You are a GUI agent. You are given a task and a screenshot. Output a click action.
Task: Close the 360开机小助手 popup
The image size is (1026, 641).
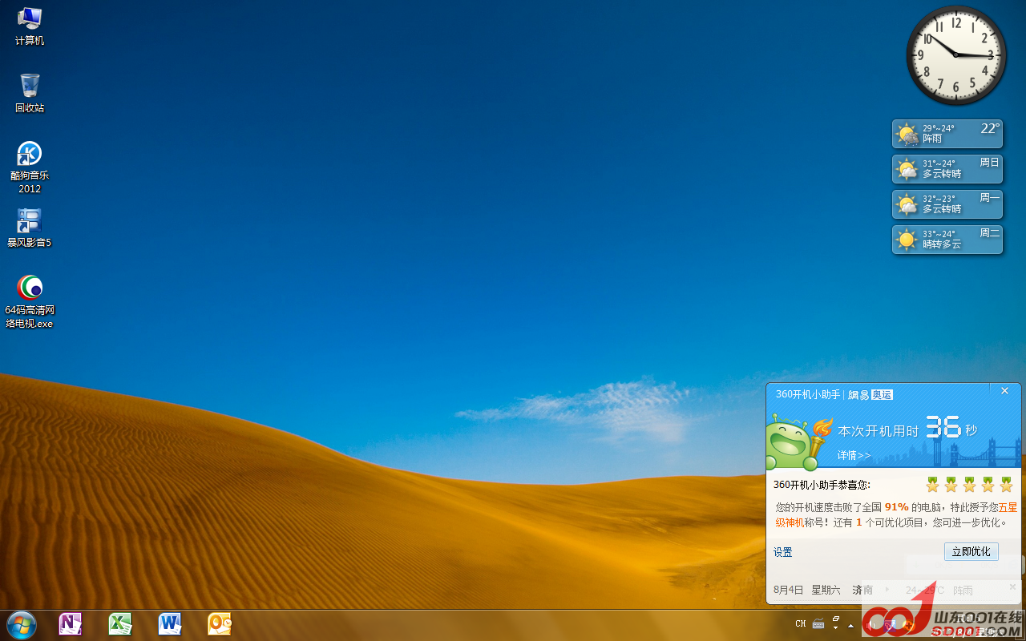click(1004, 391)
